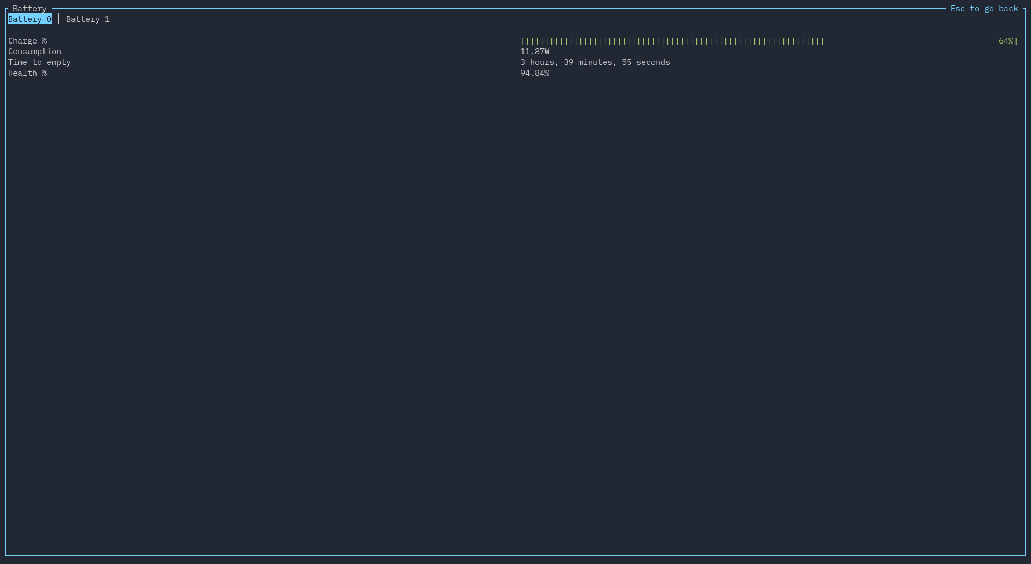This screenshot has width=1031, height=564.
Task: Select the Health % row label
Action: point(27,73)
